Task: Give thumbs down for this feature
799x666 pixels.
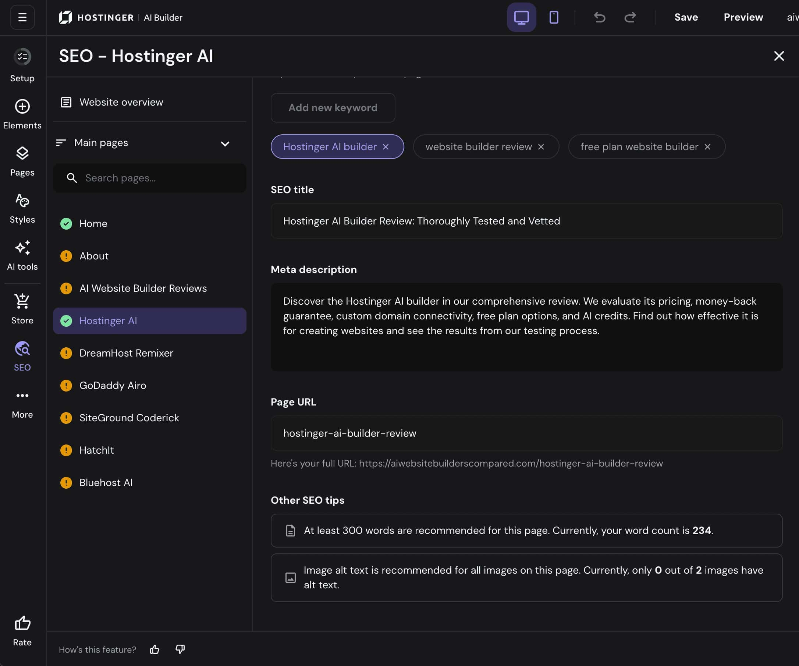Action: tap(180, 649)
